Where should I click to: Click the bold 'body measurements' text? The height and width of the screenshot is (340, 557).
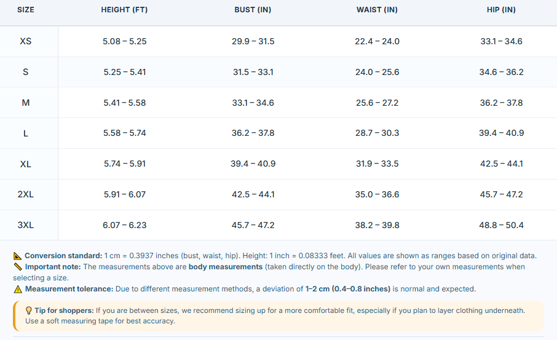click(226, 267)
